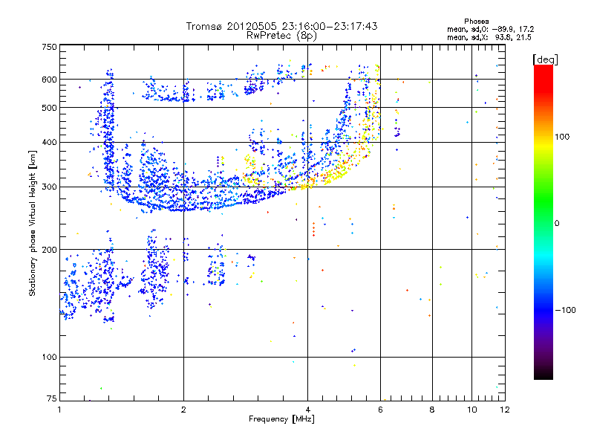The height and width of the screenshot is (446, 594).
Task: Click the y-axis label '500'
Action: click(49, 108)
